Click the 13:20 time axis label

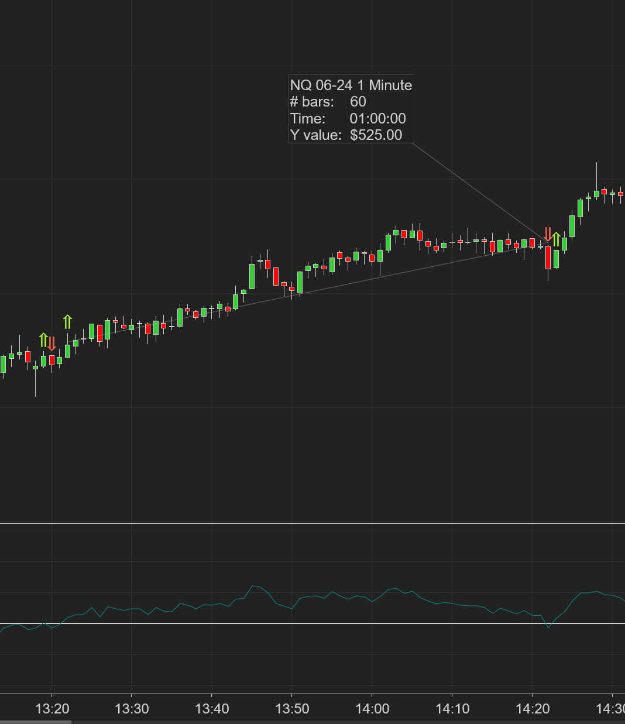52,709
